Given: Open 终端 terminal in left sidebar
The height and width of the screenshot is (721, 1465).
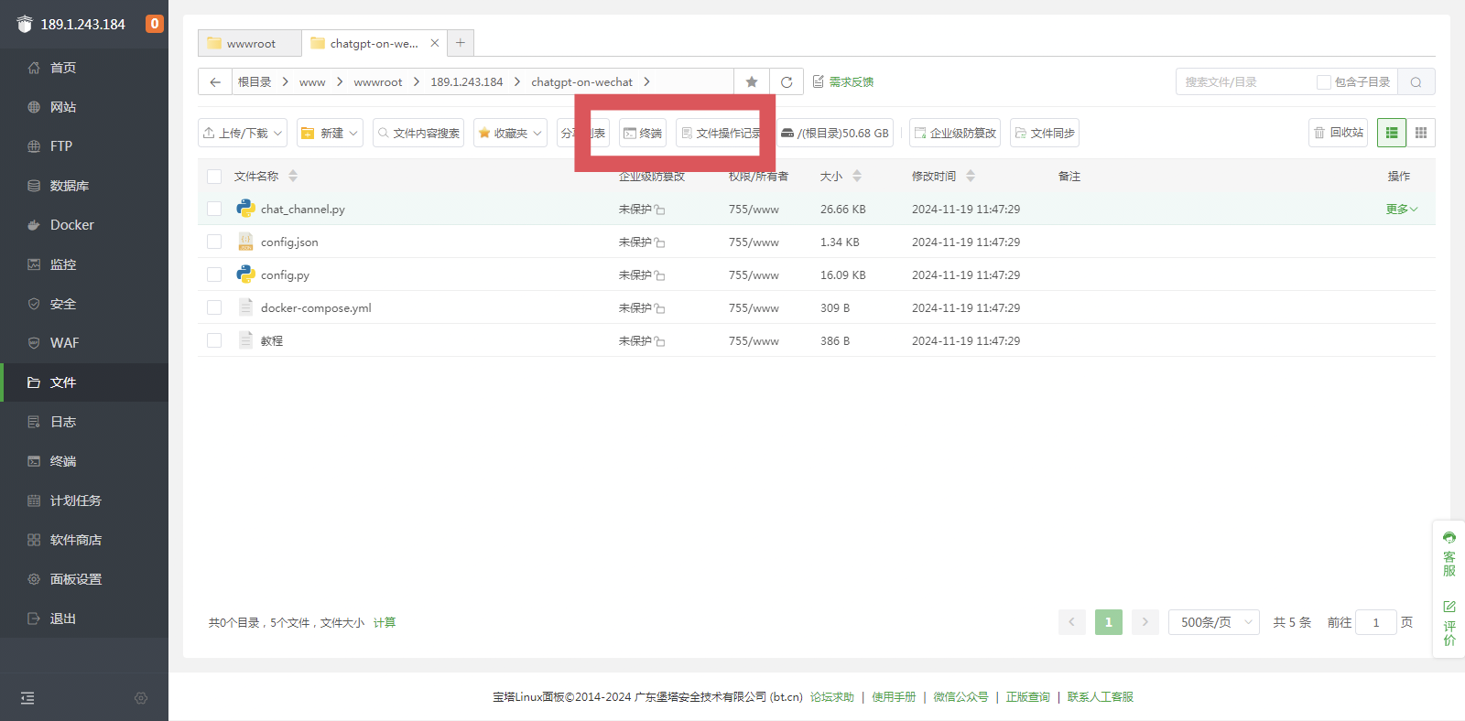Looking at the screenshot, I should click(x=62, y=461).
